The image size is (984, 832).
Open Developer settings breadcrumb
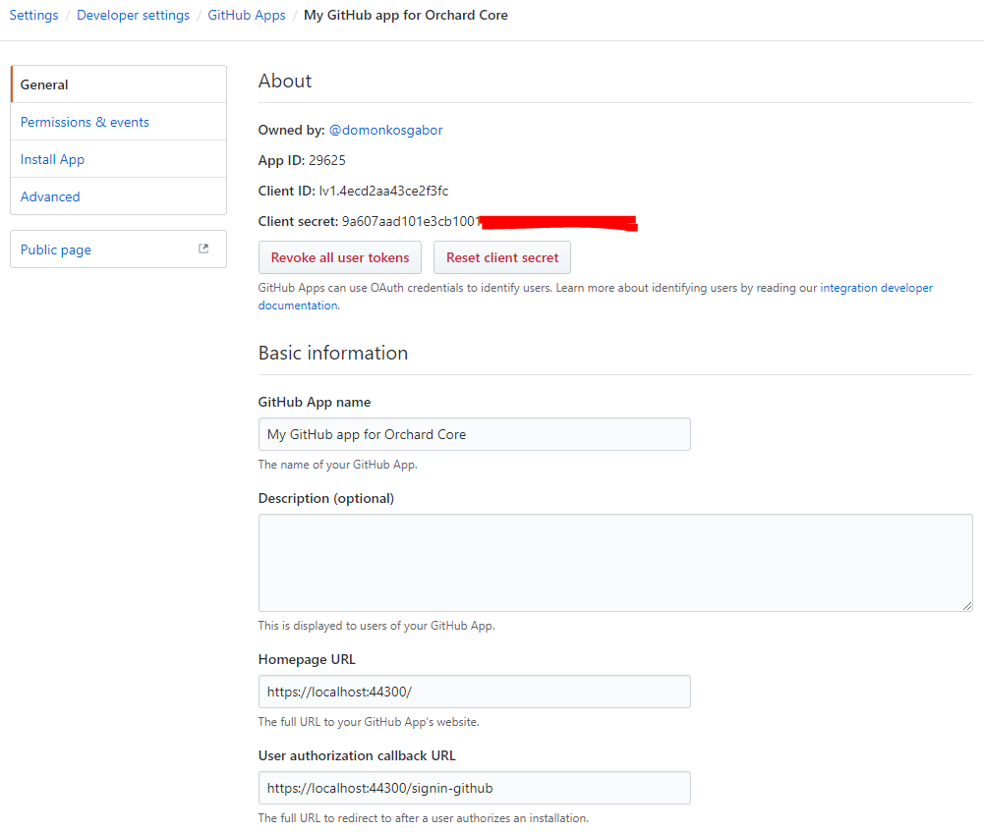click(x=133, y=15)
